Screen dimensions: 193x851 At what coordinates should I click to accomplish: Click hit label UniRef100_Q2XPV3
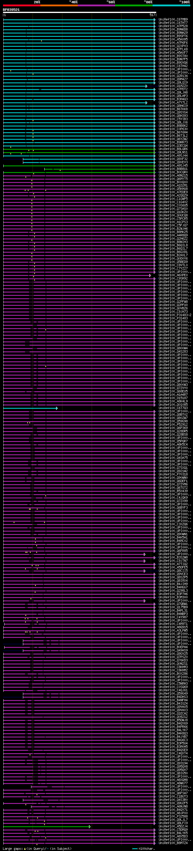(173, 46)
